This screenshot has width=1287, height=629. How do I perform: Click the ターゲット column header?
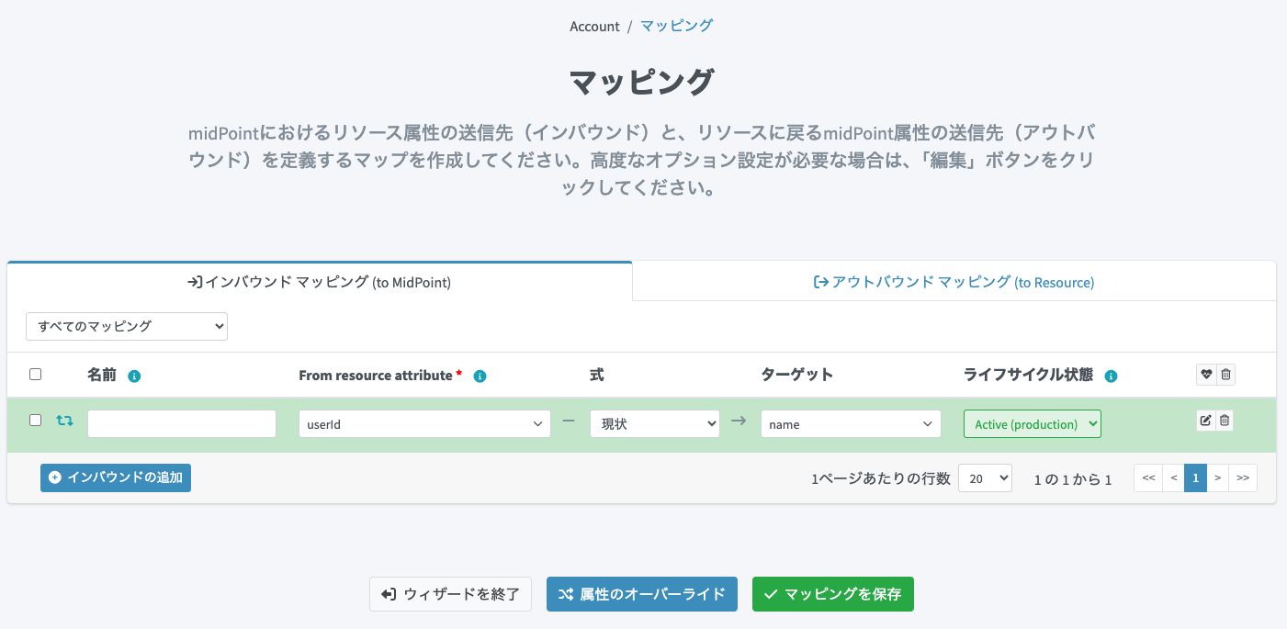click(797, 375)
